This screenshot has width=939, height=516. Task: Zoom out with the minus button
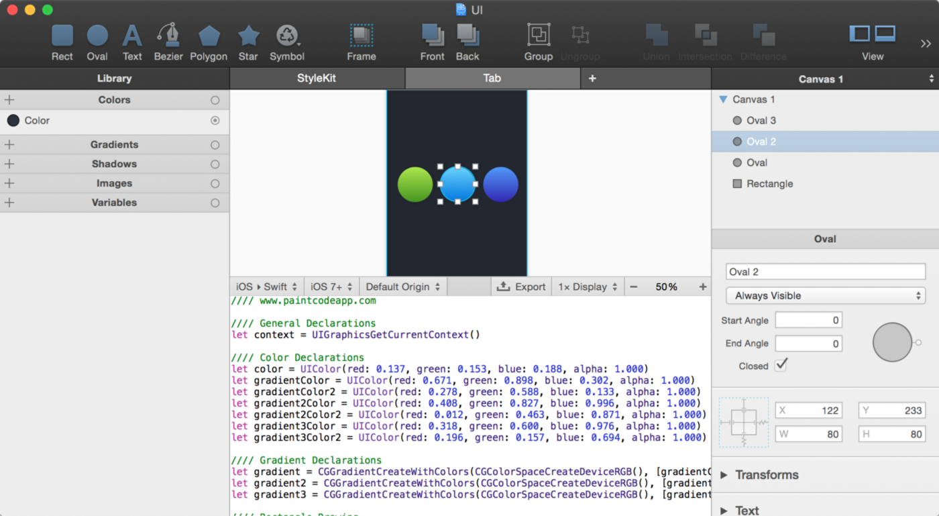(633, 287)
